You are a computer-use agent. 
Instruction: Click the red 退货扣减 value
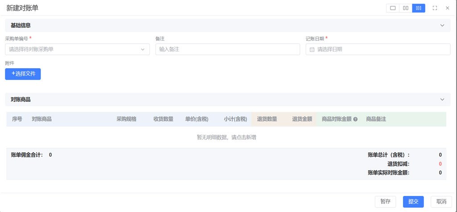tap(440, 164)
